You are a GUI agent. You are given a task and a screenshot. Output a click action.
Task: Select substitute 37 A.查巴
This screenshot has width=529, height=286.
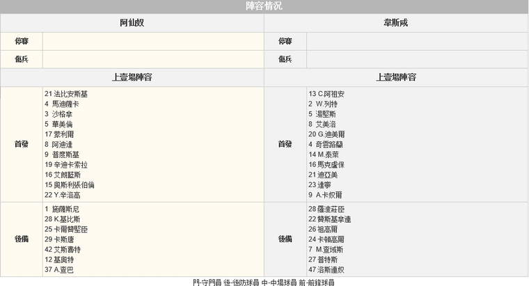[59, 270]
